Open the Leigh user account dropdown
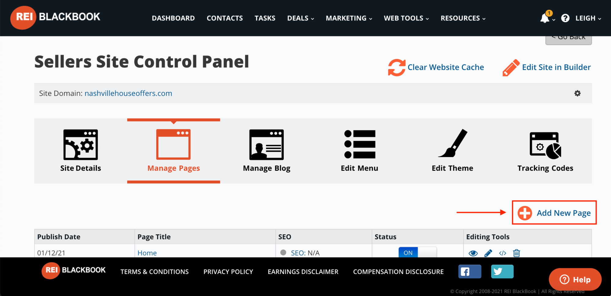The width and height of the screenshot is (611, 296). [588, 18]
